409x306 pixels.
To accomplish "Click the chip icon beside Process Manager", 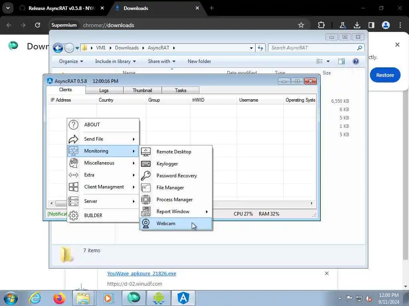I will 145,200.
